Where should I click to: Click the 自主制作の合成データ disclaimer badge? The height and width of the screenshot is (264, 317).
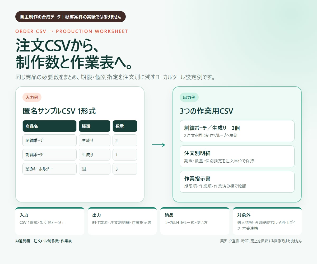[x=71, y=17]
